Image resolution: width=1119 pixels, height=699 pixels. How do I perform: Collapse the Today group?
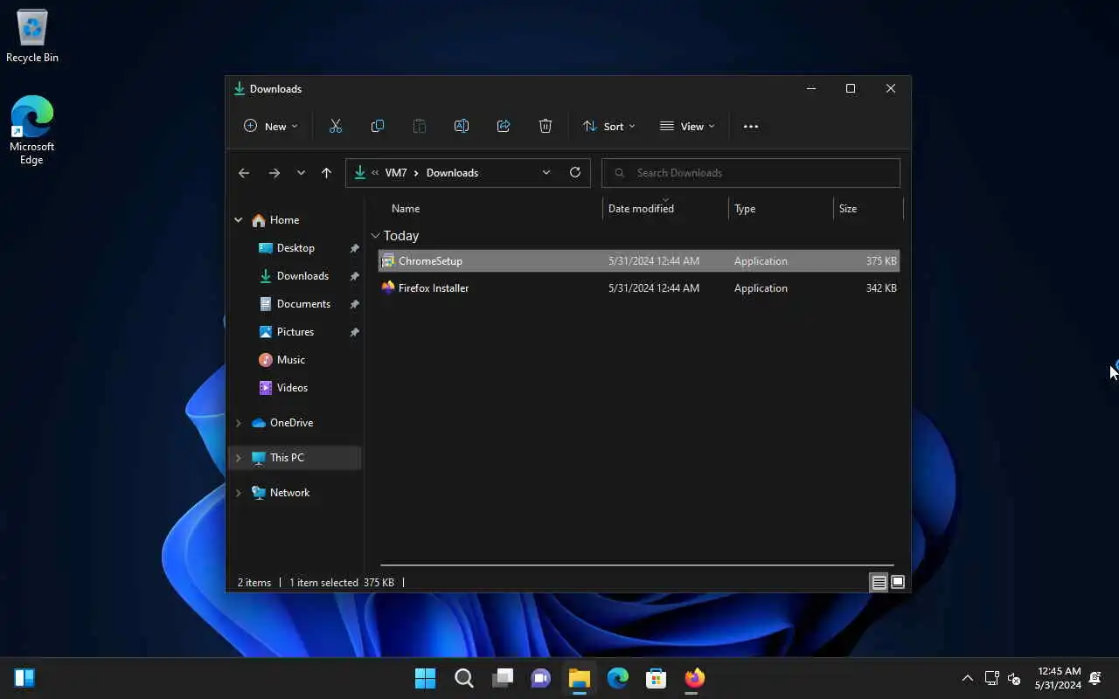tap(376, 236)
